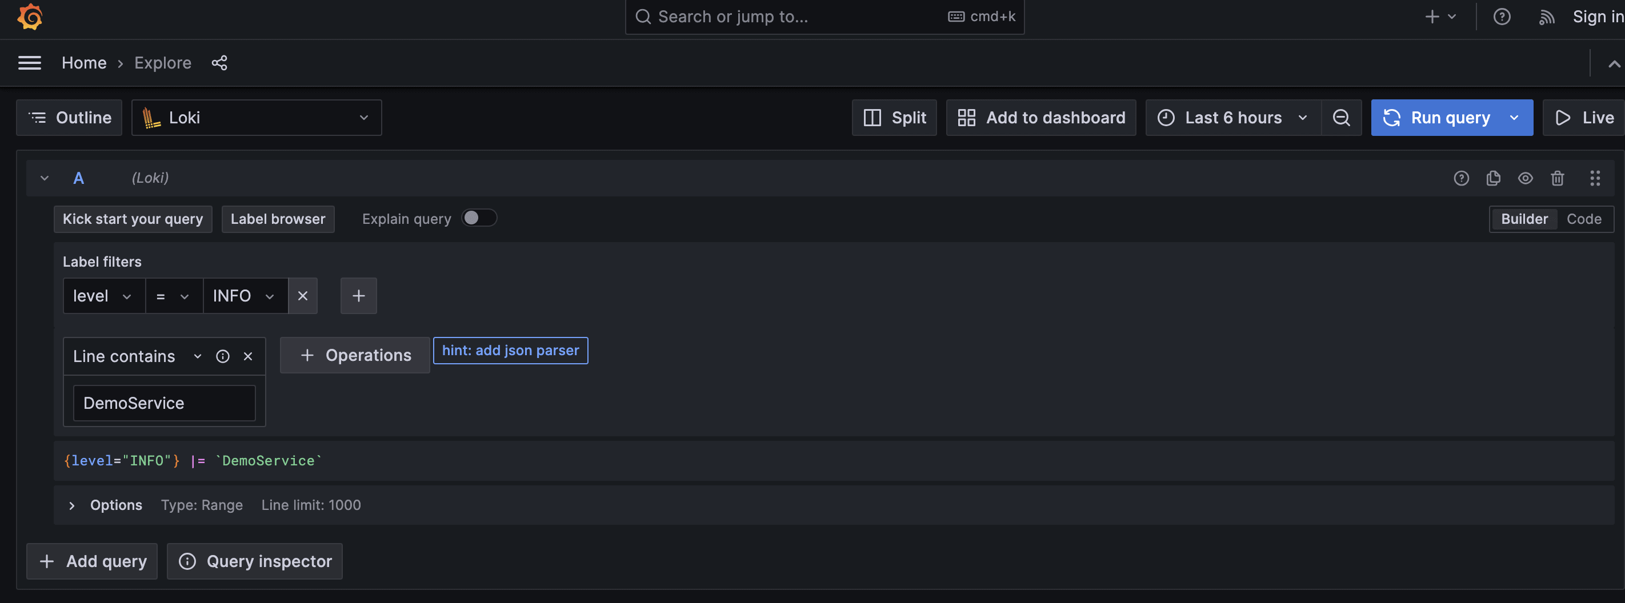Click the Explore breadcrumb
Screen dimensions: 1625x603
163,63
